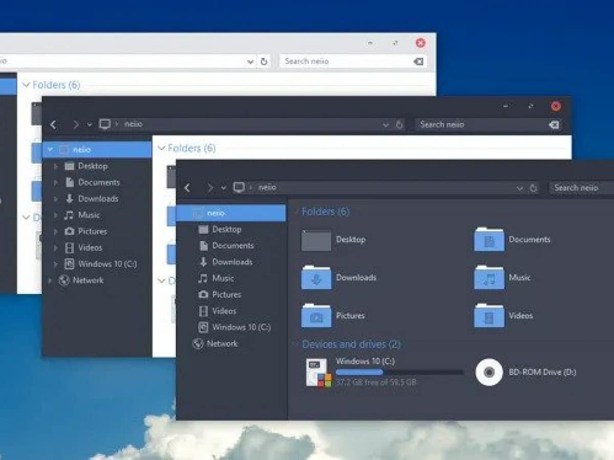Expand Desktop node in middle window tree
The width and height of the screenshot is (614, 460).
point(56,166)
